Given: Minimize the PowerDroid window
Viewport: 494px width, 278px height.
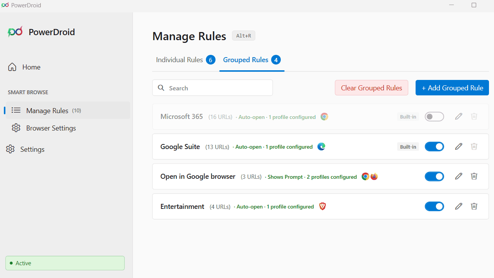Looking at the screenshot, I should [x=452, y=5].
